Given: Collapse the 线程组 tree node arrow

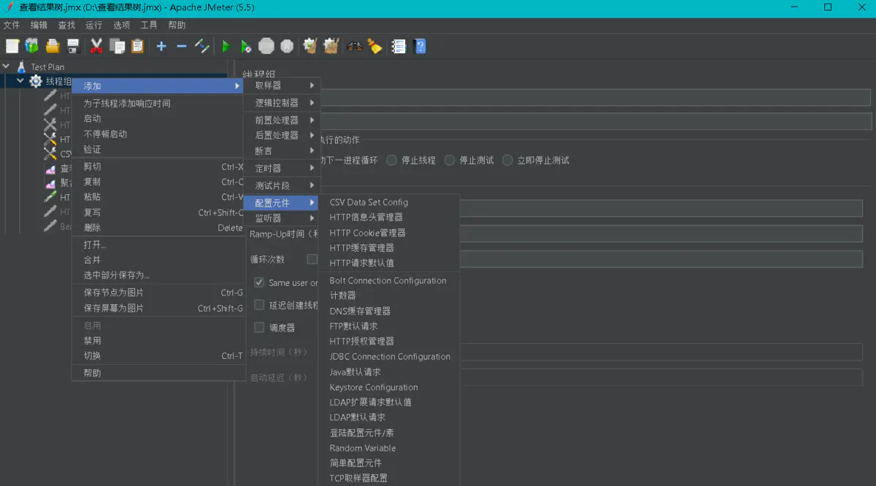Looking at the screenshot, I should tap(20, 81).
